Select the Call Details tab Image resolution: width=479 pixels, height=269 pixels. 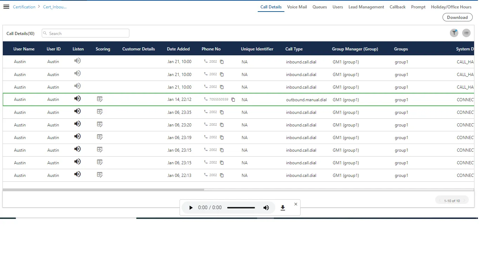271,7
